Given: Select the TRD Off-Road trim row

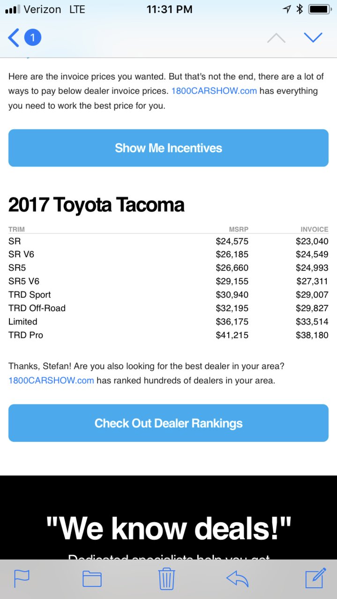Looking at the screenshot, I should [x=168, y=308].
